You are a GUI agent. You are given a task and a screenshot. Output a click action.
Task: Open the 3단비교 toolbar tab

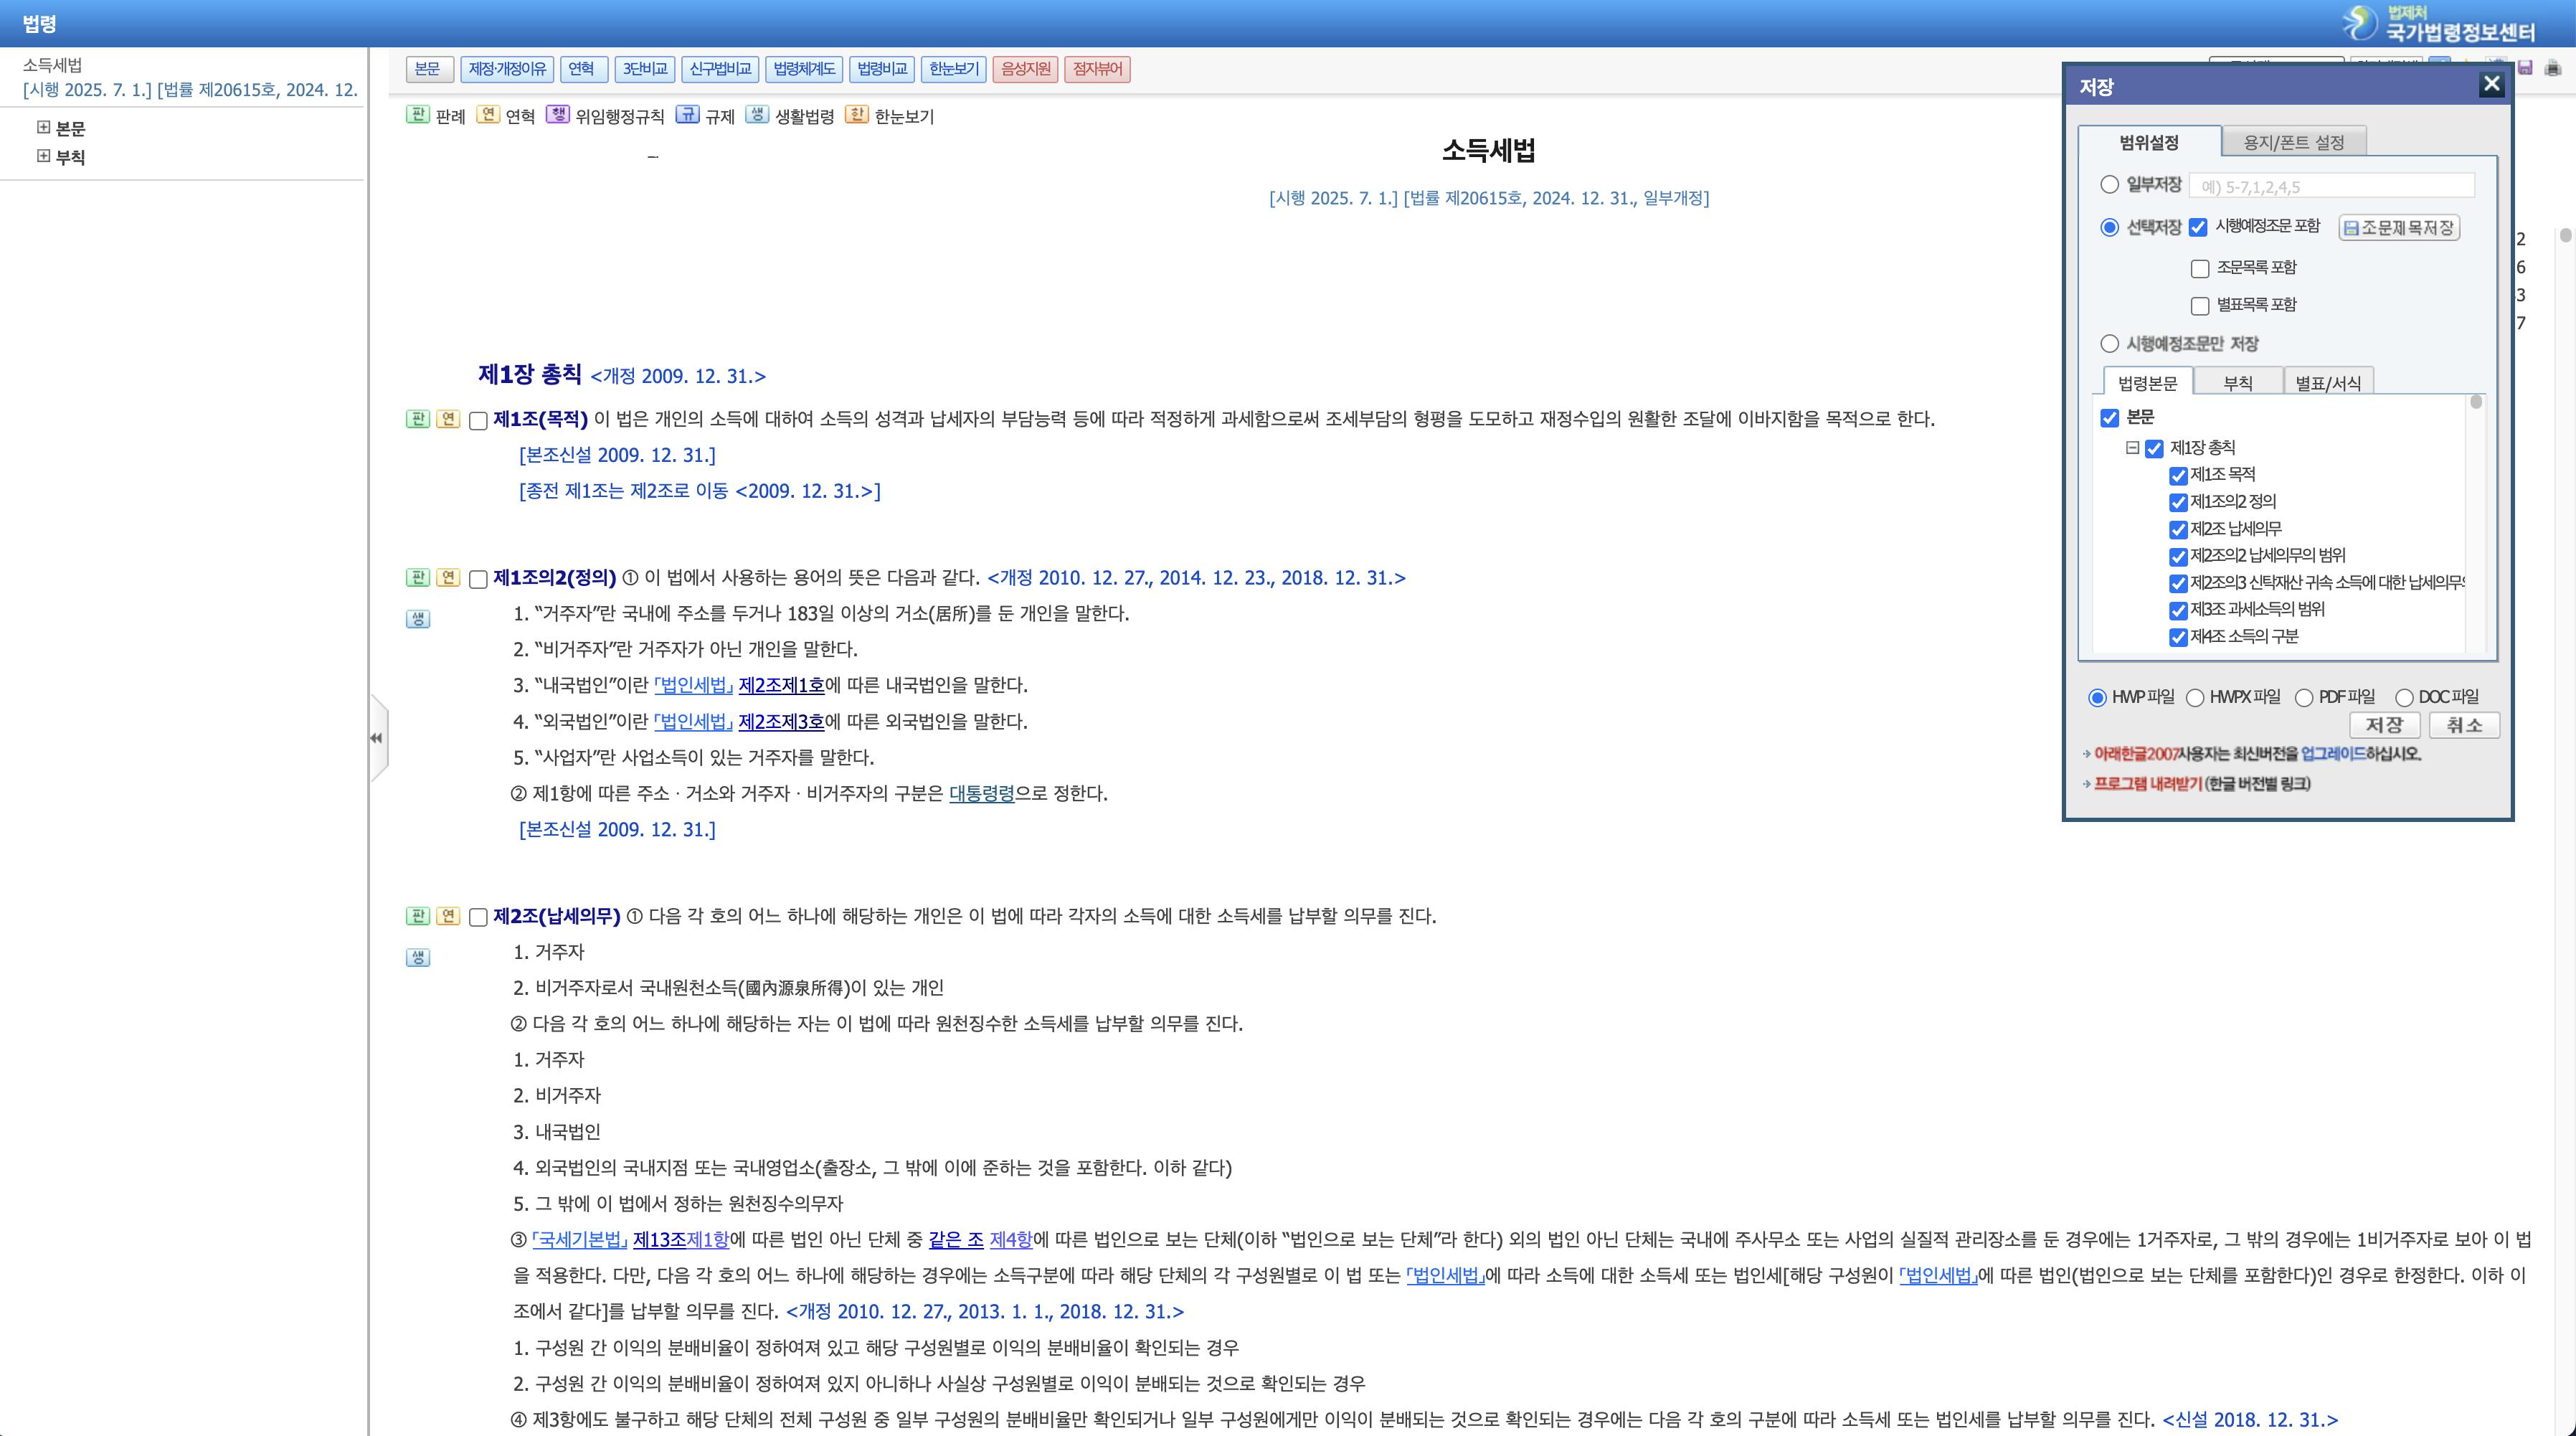click(645, 69)
